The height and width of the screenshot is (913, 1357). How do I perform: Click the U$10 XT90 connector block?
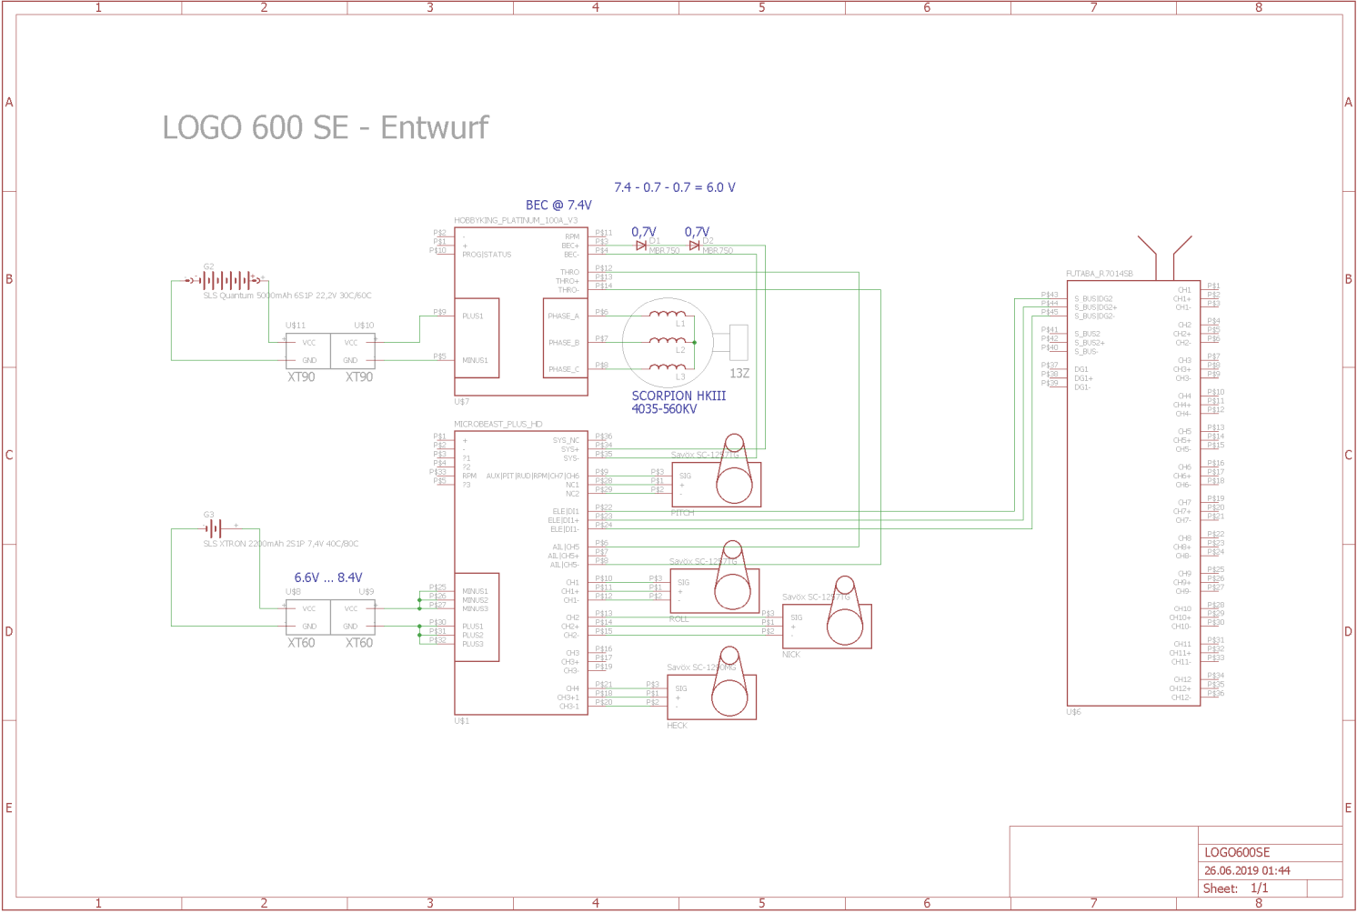click(353, 352)
